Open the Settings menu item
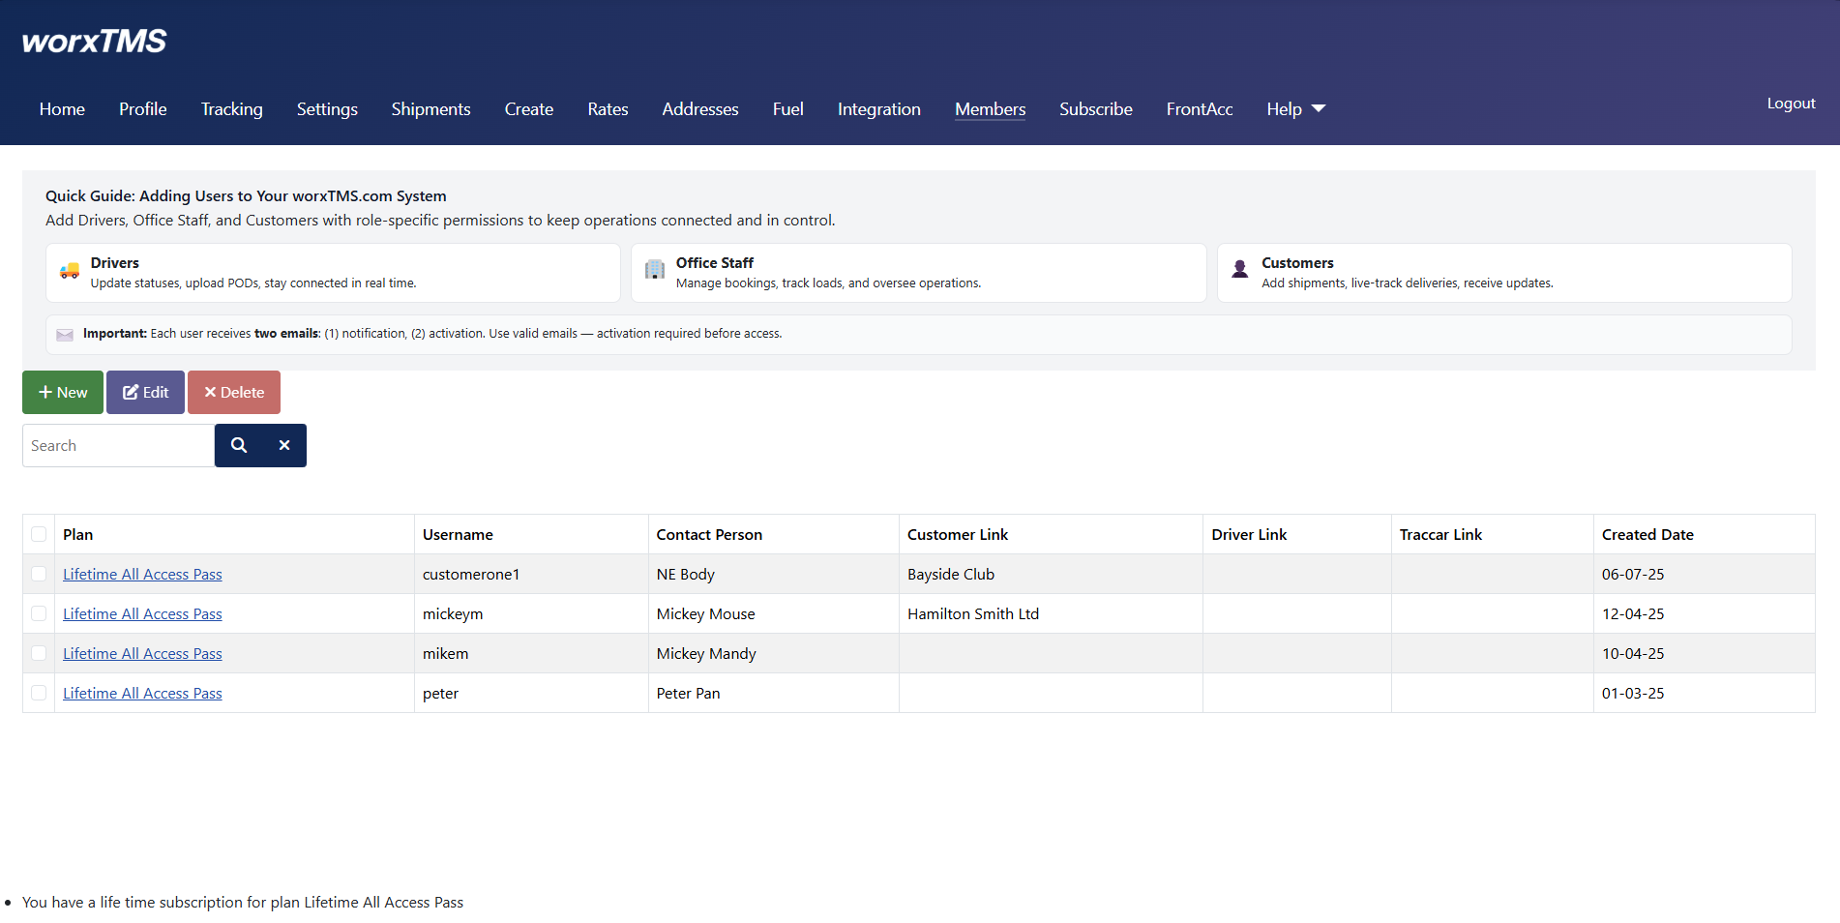The height and width of the screenshot is (923, 1840). click(x=327, y=108)
